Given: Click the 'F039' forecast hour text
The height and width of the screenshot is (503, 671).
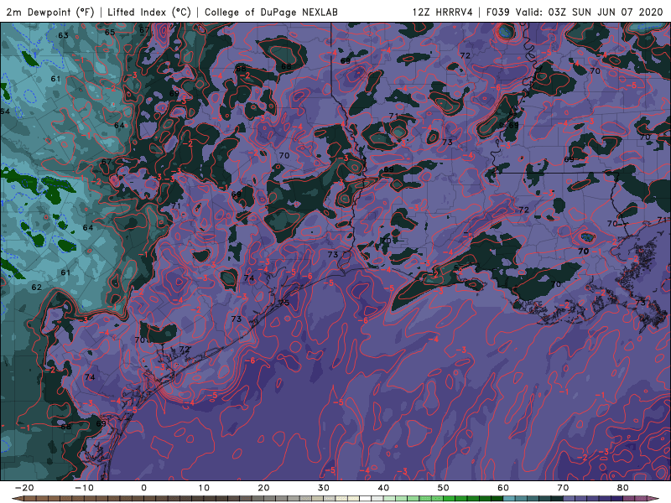Looking at the screenshot, I should point(498,12).
